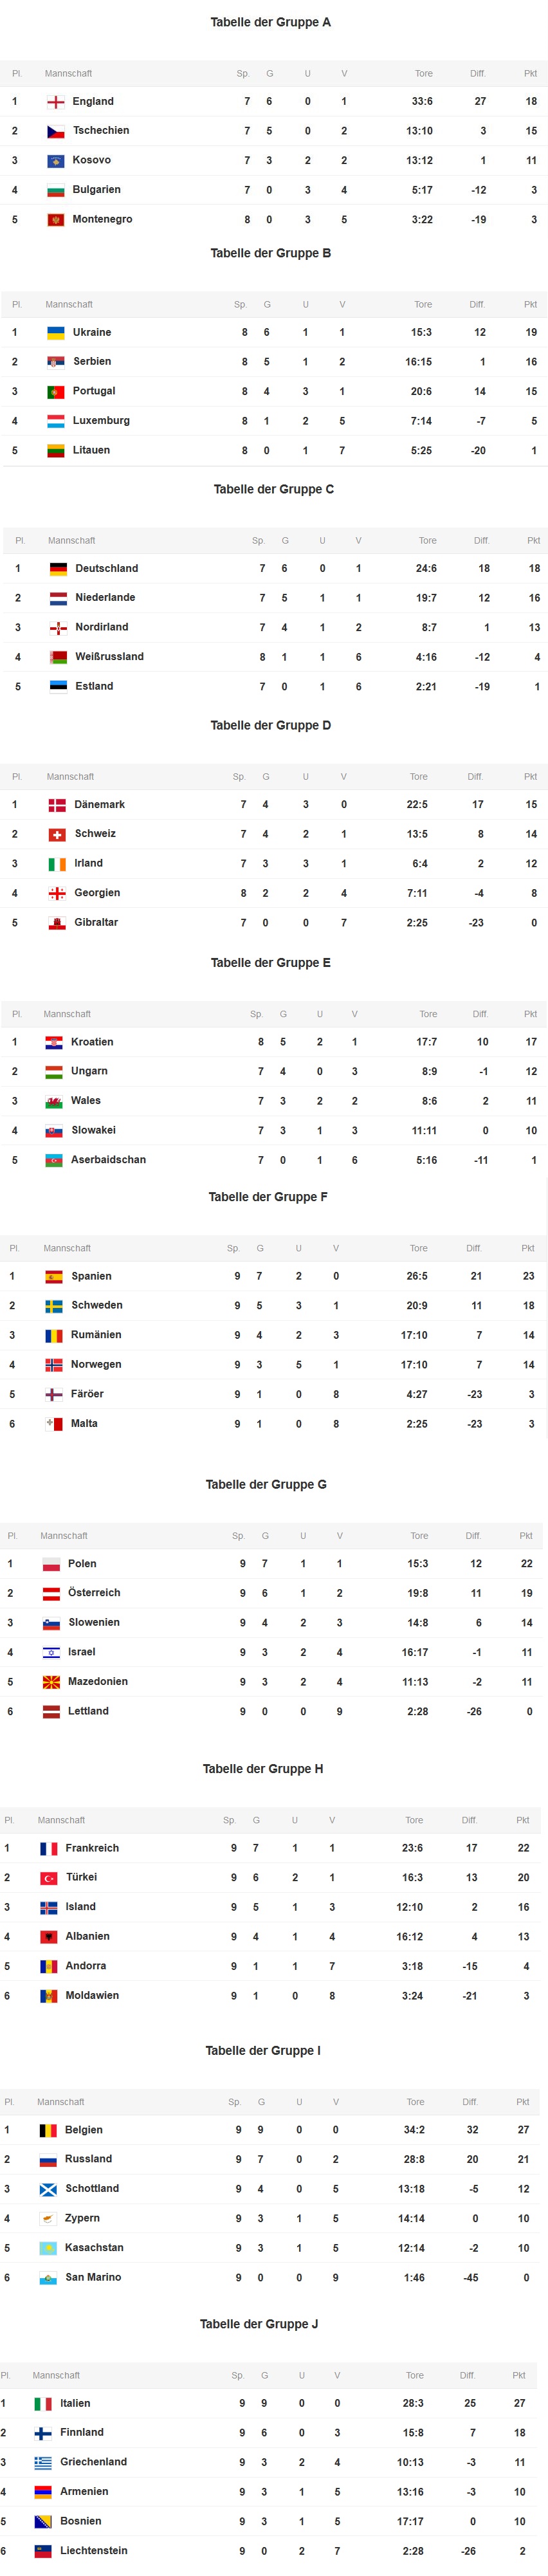The width and height of the screenshot is (548, 2576).
Task: Click the Pkt column header in Gruppe A
Action: coord(530,74)
